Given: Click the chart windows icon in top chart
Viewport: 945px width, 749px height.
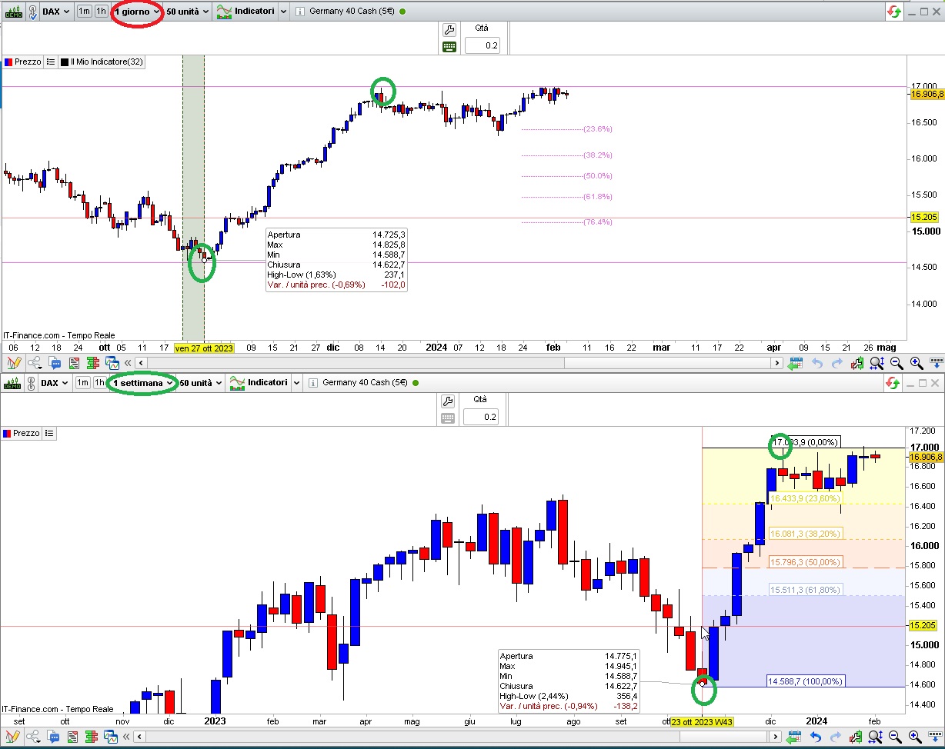Looking at the screenshot, I should [x=112, y=363].
